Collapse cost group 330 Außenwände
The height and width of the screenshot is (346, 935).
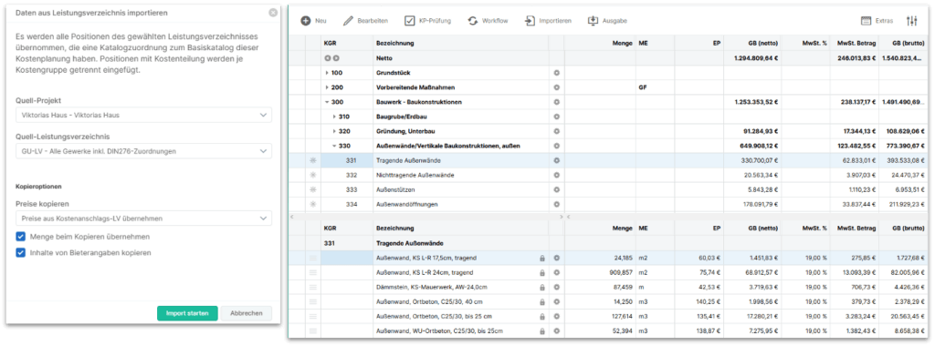point(334,146)
